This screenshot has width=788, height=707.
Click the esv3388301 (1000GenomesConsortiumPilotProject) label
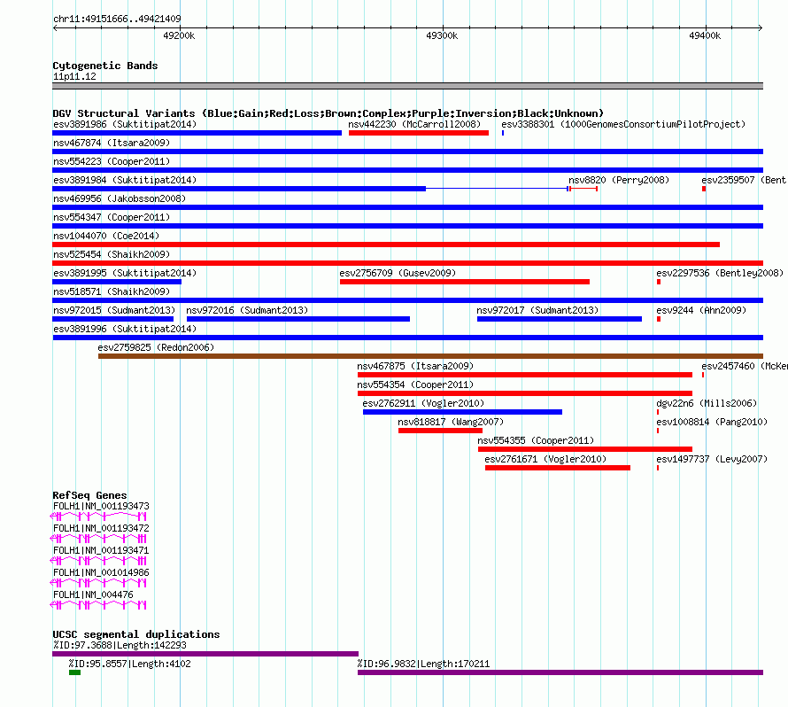[x=623, y=124]
